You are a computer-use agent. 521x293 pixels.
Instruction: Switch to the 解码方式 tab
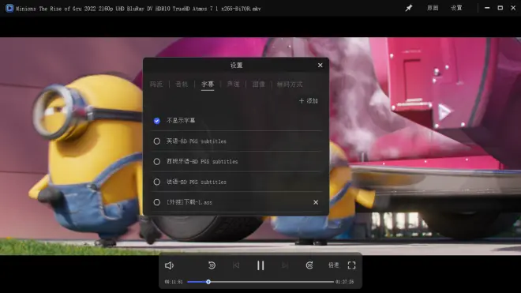[290, 85]
